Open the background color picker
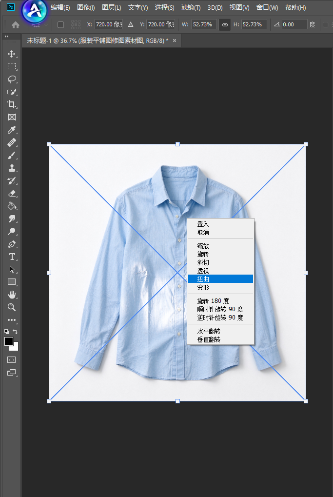Viewport: 333px width, 497px height. click(x=15, y=347)
